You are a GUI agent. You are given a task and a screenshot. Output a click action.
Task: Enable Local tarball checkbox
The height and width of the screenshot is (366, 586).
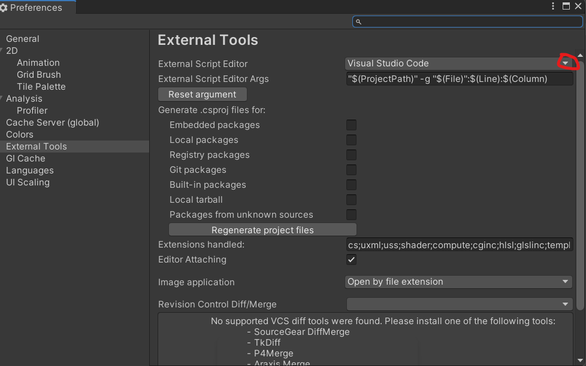pos(351,200)
